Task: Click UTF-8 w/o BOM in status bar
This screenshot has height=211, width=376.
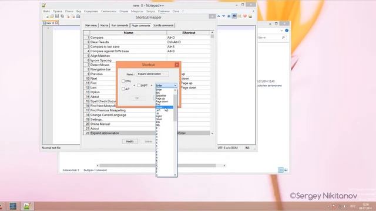Action: coord(228,148)
